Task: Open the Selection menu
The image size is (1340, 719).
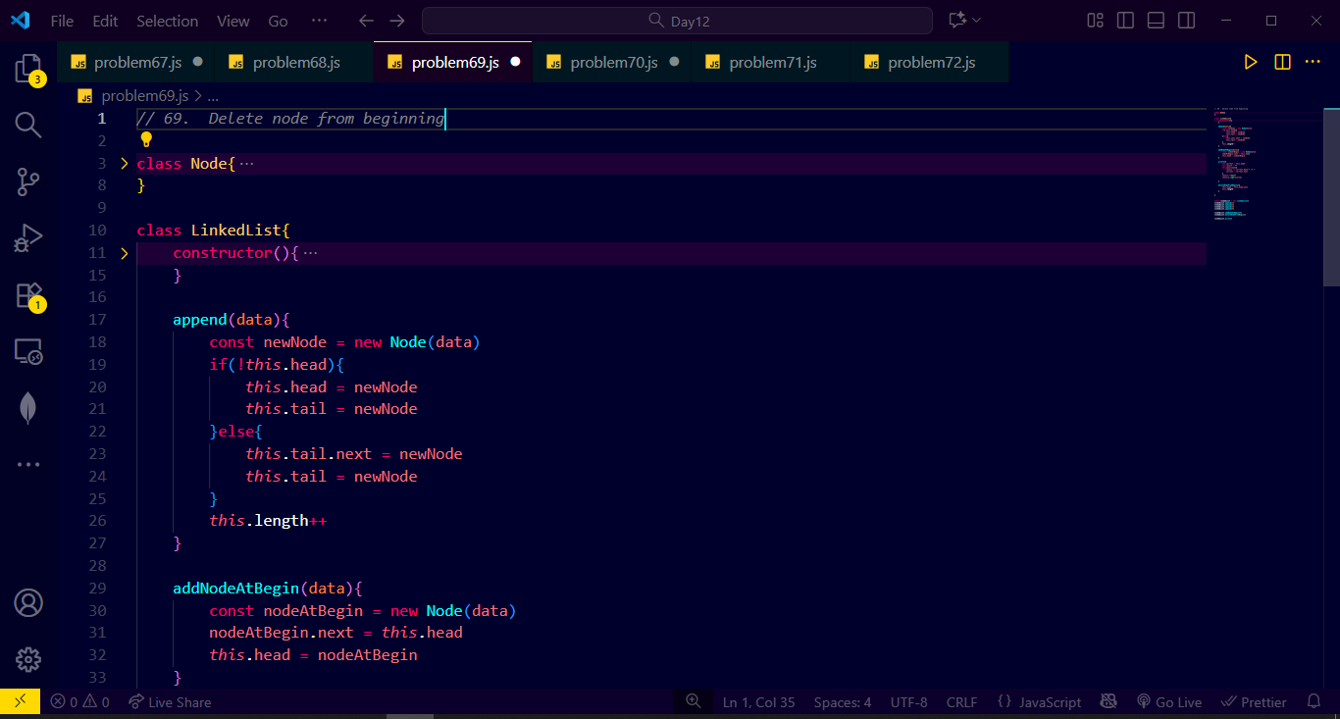Action: 167,21
